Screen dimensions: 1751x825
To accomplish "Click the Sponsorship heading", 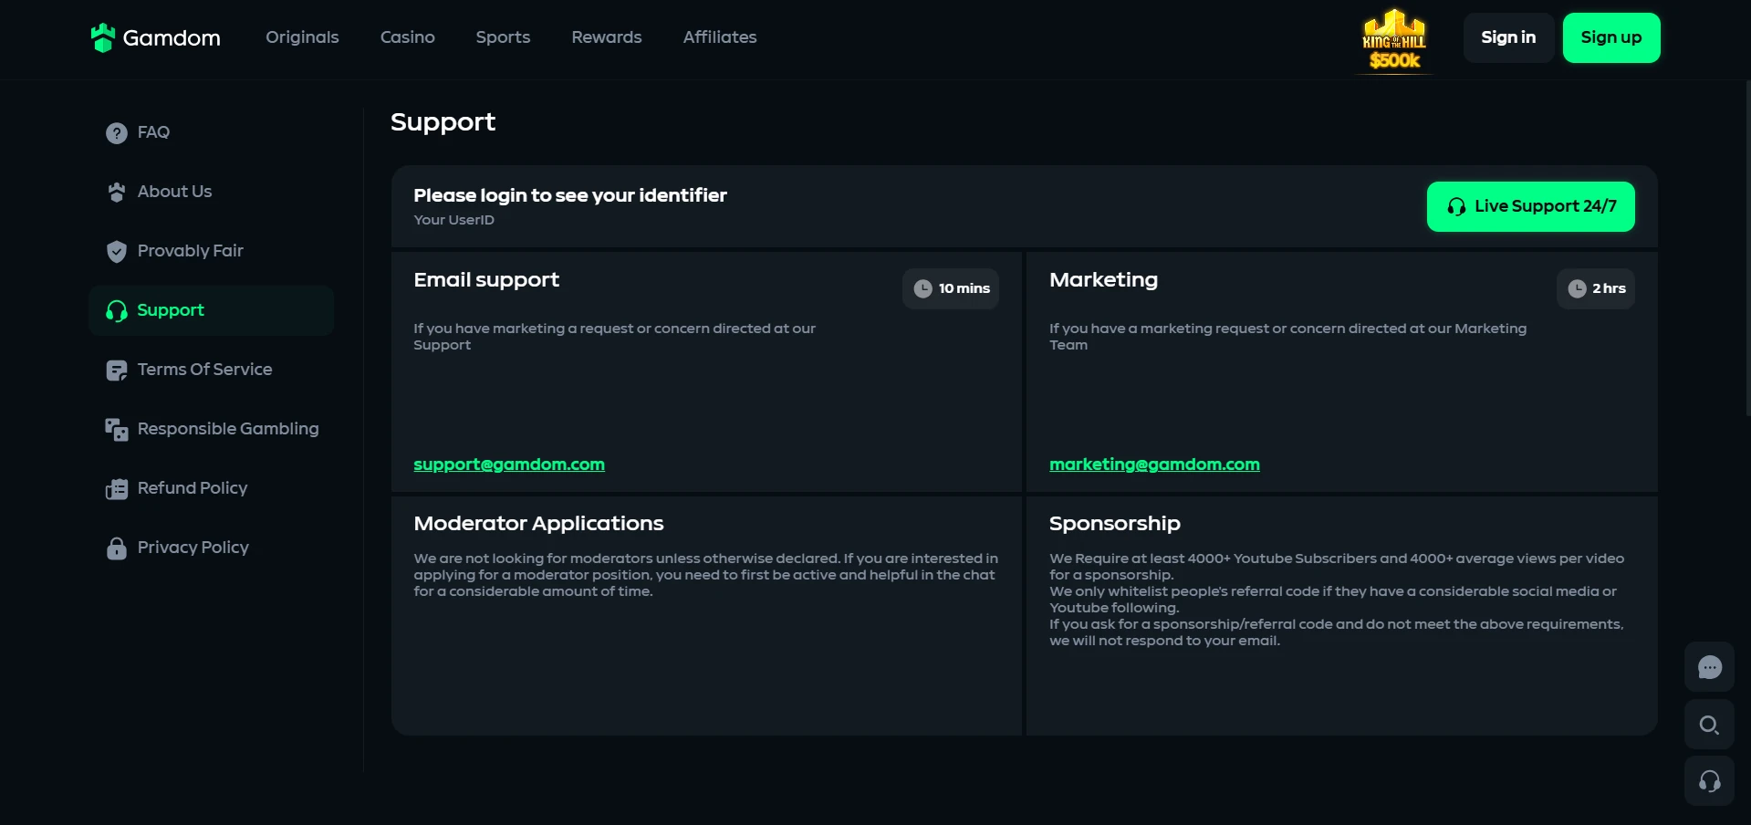I will pos(1115,524).
